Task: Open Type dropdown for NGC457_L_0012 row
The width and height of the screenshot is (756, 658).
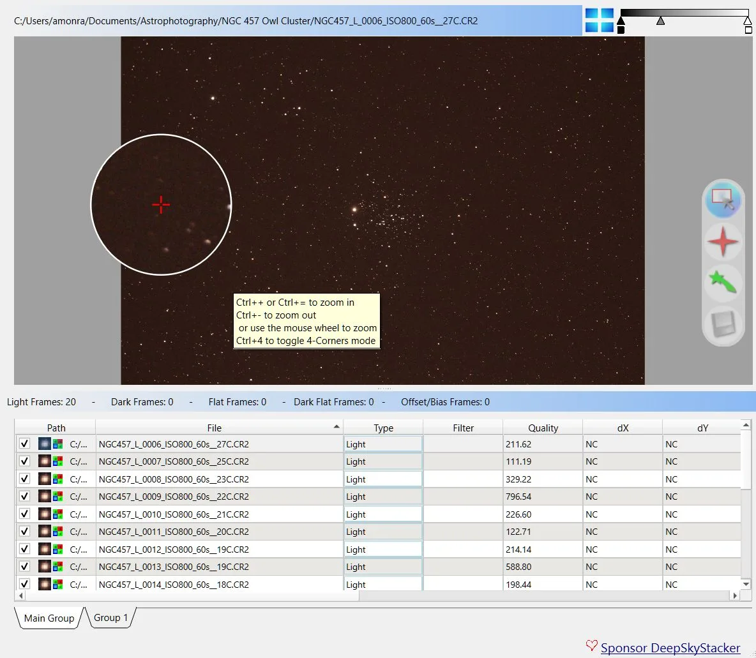Action: [x=383, y=550]
